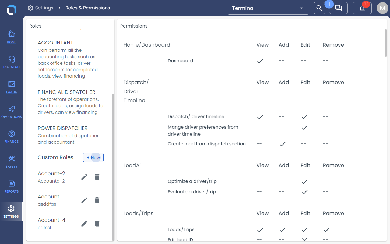Screen dimensions: 390x244
Task: Edit the Account-4 custom role
Action: click(x=84, y=224)
